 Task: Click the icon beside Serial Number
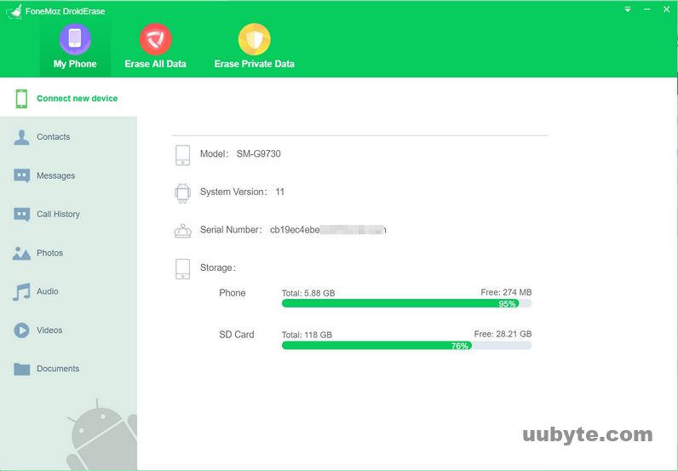click(x=182, y=231)
